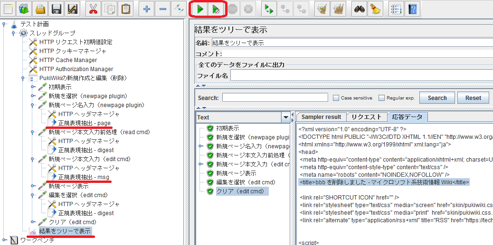
Task: Click the Help question mark icon
Action: tap(412, 9)
